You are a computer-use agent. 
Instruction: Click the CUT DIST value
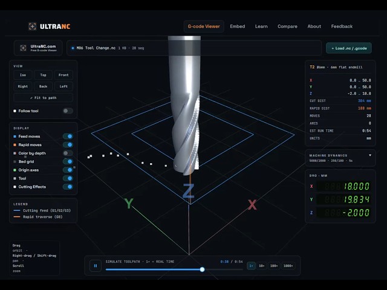(x=364, y=101)
